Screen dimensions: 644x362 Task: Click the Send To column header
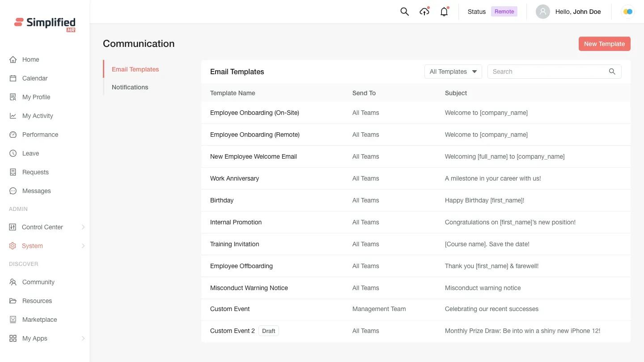coord(364,93)
